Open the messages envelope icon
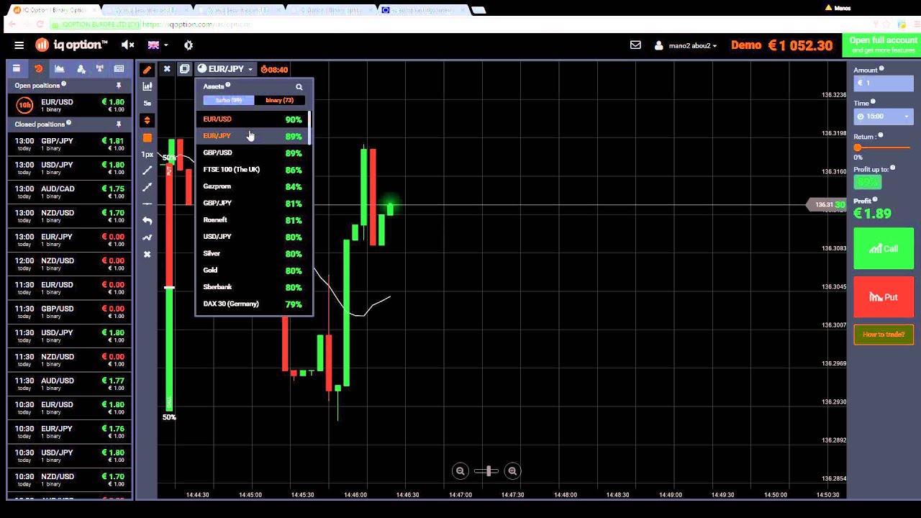Viewport: 921px width, 518px height. [x=635, y=45]
